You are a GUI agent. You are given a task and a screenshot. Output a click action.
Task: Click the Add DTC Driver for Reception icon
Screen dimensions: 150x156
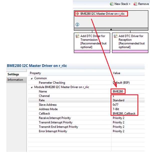coord(115,36)
